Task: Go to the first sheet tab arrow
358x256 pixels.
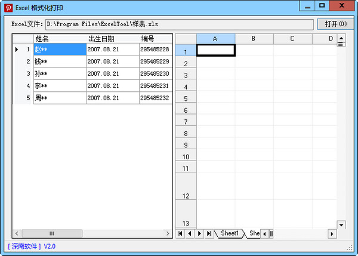Action: (x=180, y=233)
